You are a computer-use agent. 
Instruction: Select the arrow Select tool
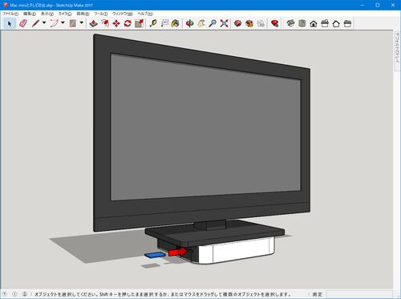[10, 23]
